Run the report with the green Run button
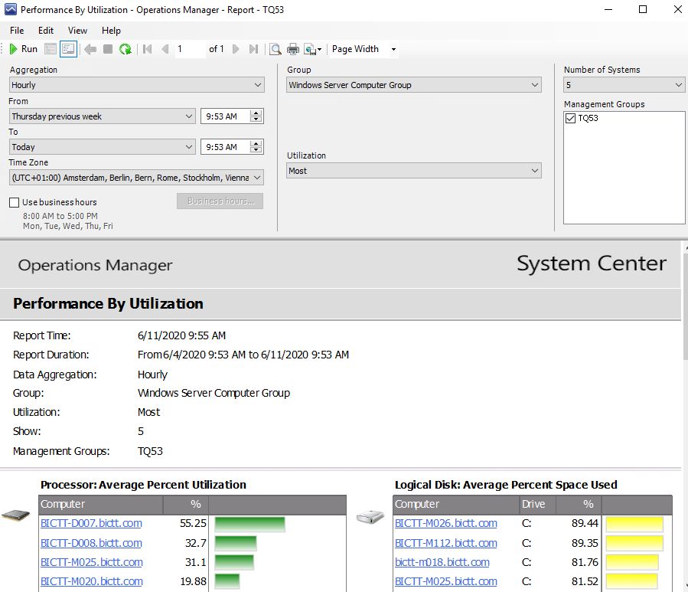Image resolution: width=688 pixels, height=592 pixels. (23, 49)
